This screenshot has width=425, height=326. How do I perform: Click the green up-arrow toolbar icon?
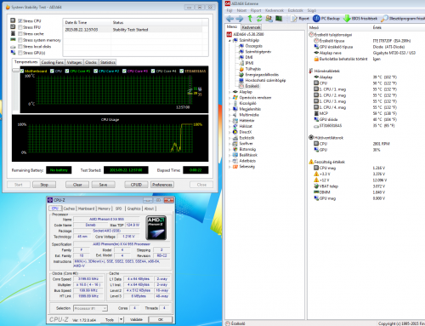pyautogui.click(x=250, y=19)
